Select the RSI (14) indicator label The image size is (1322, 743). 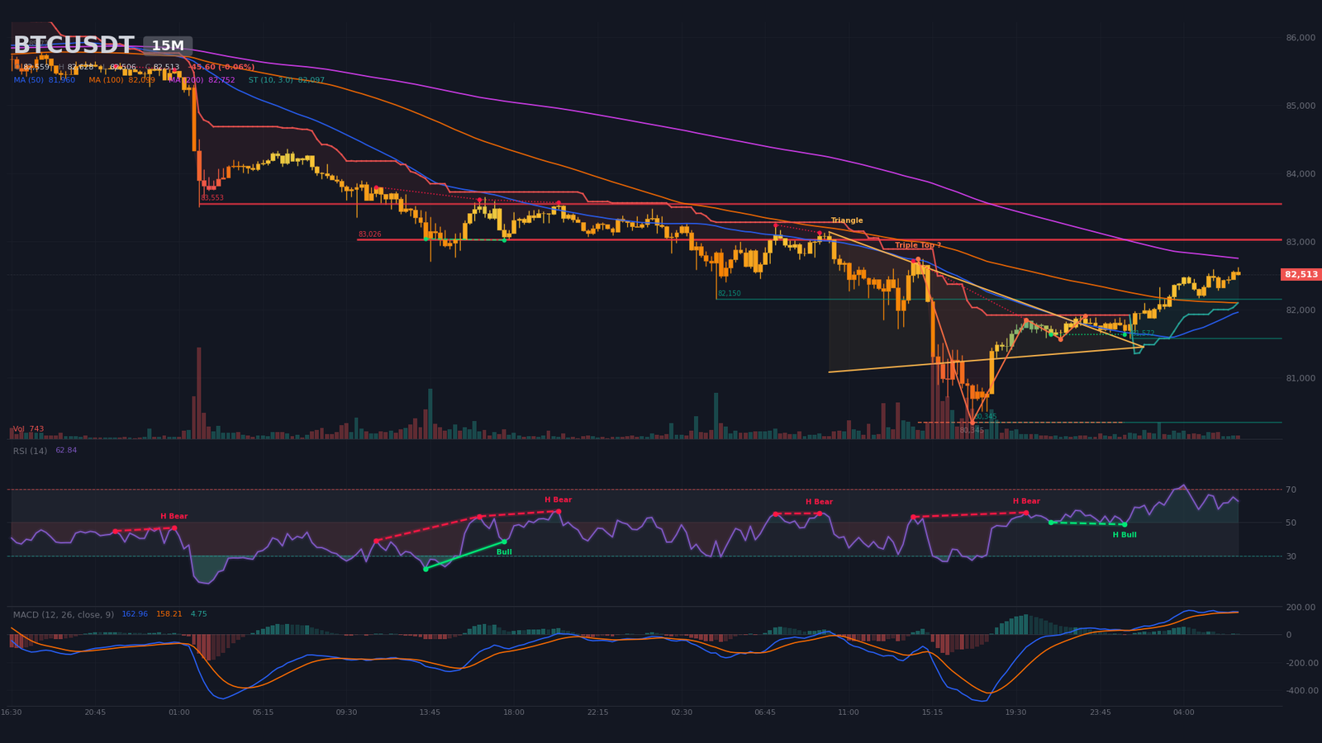tap(31, 451)
